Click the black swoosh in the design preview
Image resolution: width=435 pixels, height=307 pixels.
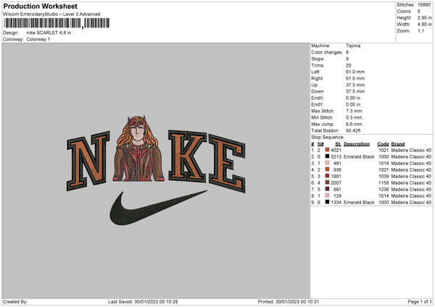point(157,208)
